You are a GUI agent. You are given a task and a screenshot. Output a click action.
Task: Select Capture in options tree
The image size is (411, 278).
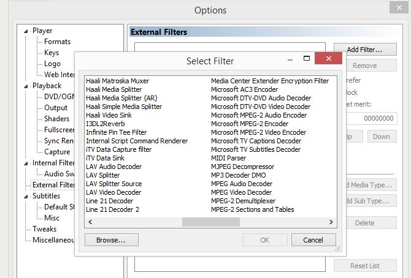point(57,152)
